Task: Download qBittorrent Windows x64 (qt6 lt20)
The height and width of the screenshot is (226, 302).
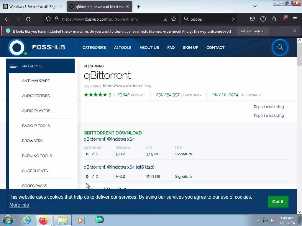Action: pos(119,167)
